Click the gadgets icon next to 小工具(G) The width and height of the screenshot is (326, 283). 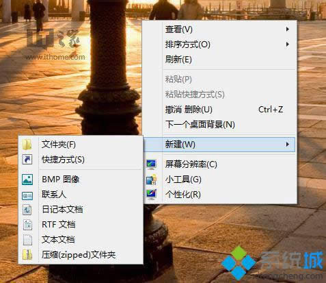tap(151, 180)
